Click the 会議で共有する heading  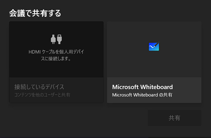[x=35, y=13]
